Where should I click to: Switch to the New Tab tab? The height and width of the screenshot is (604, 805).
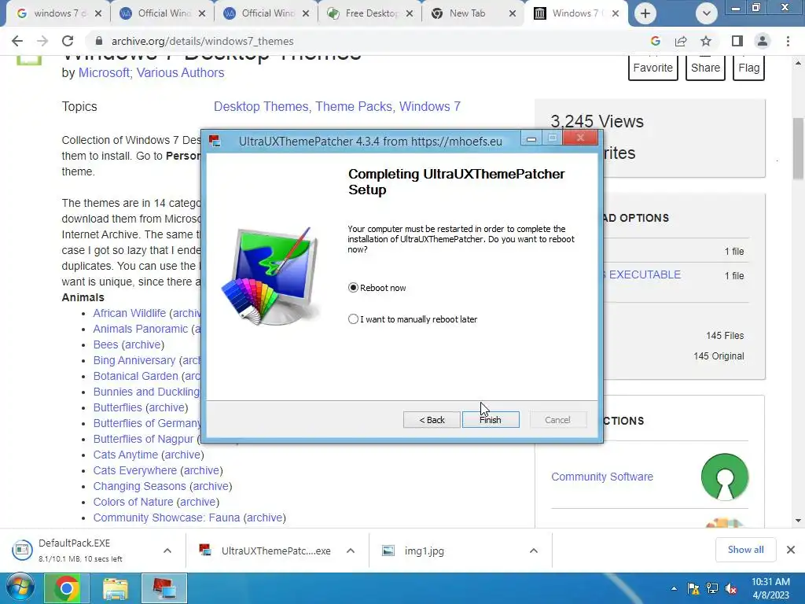[467, 13]
